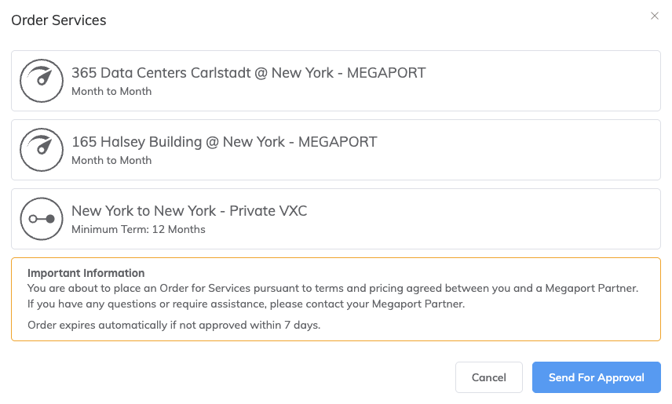The width and height of the screenshot is (672, 404).
Task: Click the 165 Halsey Building port icon
Action: [41, 150]
